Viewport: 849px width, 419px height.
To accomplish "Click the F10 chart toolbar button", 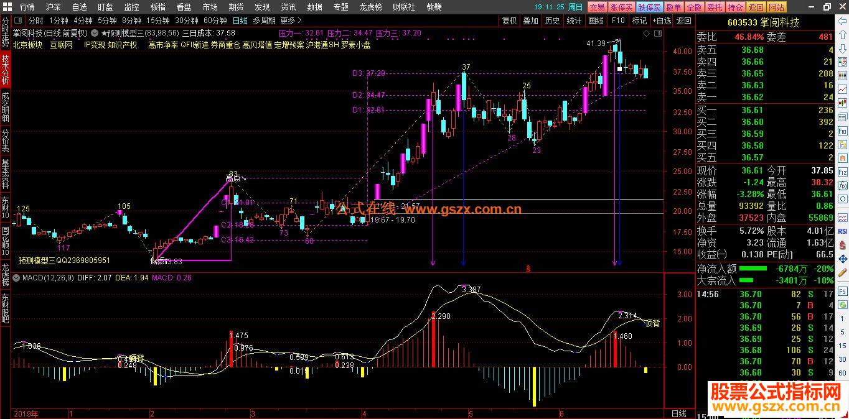I will click(x=618, y=21).
